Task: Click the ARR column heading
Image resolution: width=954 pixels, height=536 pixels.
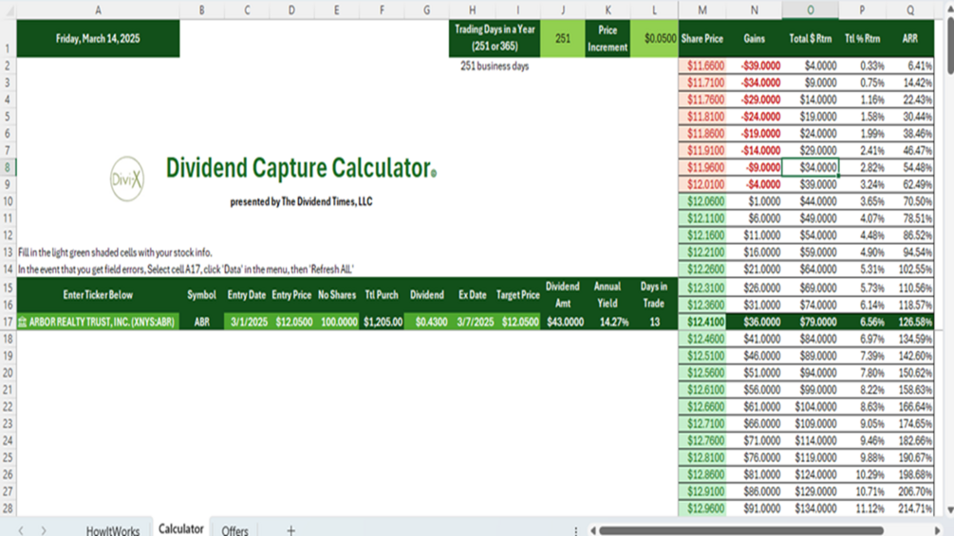Action: coord(910,38)
